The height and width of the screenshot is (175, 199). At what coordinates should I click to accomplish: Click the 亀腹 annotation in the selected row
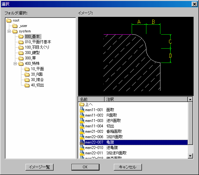(x=110, y=142)
